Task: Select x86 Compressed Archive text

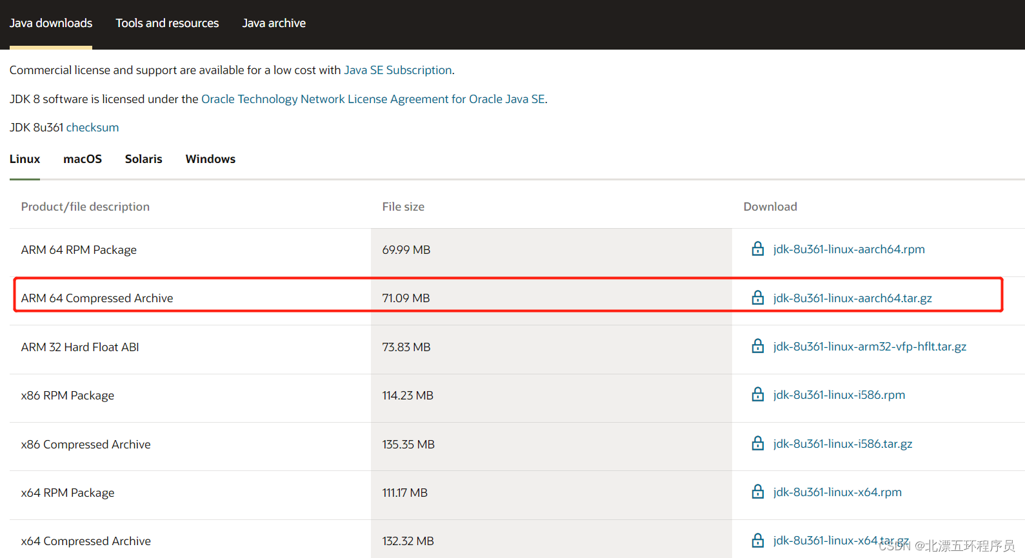Action: click(x=86, y=445)
